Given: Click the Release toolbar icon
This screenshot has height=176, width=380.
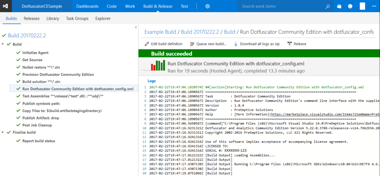Looking at the screenshot, I should pyautogui.click(x=289, y=44).
